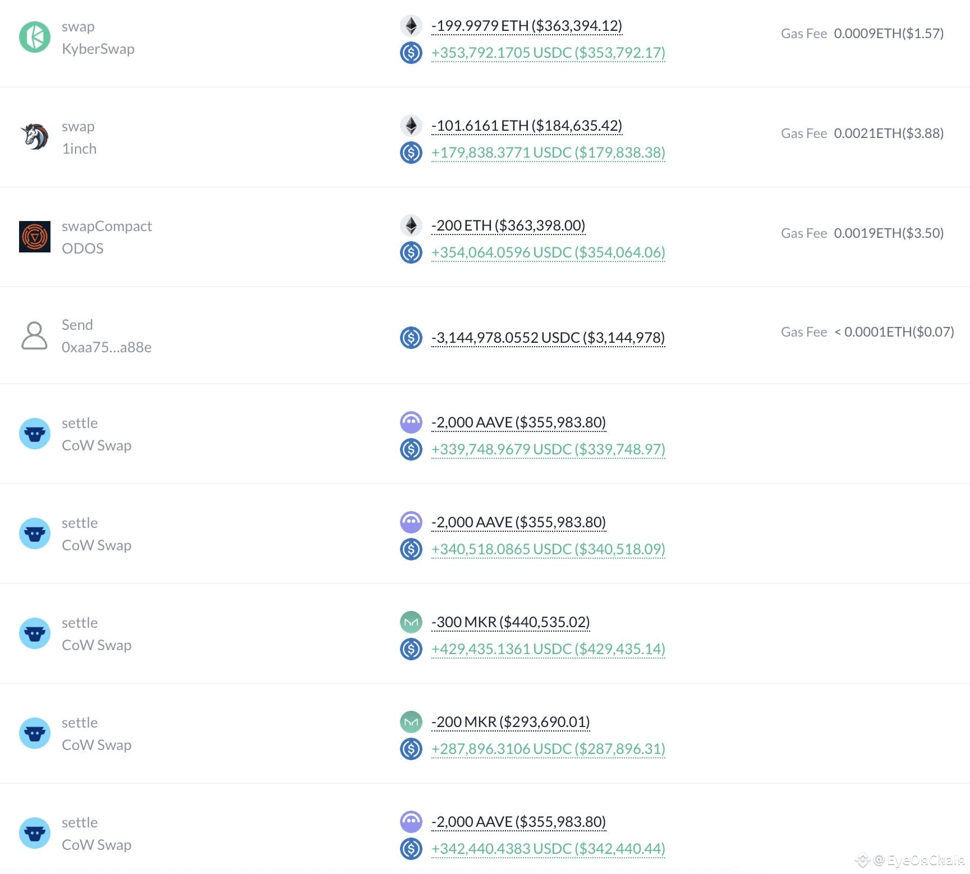Click the +429,435.1361 USDC settlement link
The height and width of the screenshot is (874, 970).
[548, 648]
